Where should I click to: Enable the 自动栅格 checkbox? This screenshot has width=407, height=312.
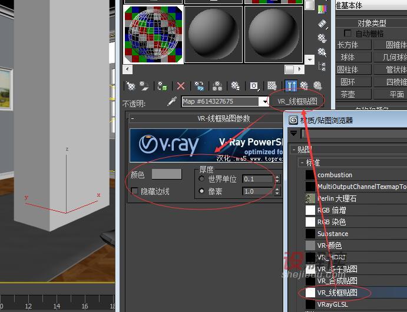point(348,33)
